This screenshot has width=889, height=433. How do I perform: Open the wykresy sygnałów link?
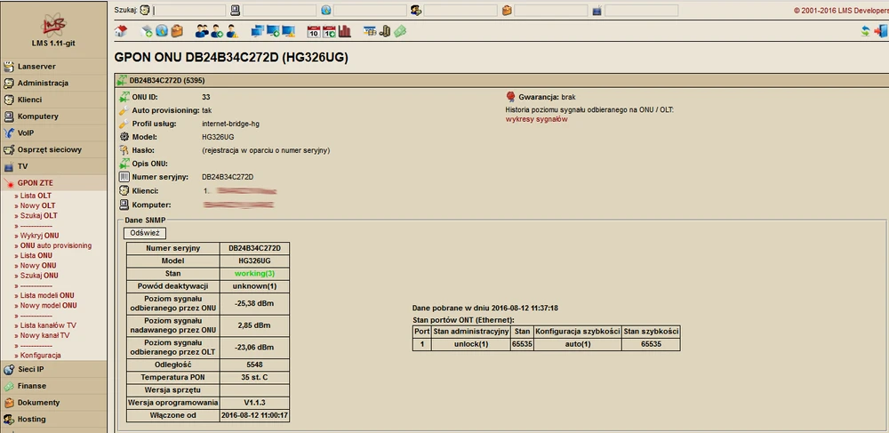pos(536,118)
